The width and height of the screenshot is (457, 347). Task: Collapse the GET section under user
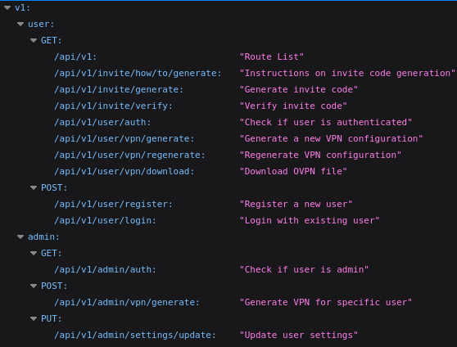pyautogui.click(x=34, y=40)
